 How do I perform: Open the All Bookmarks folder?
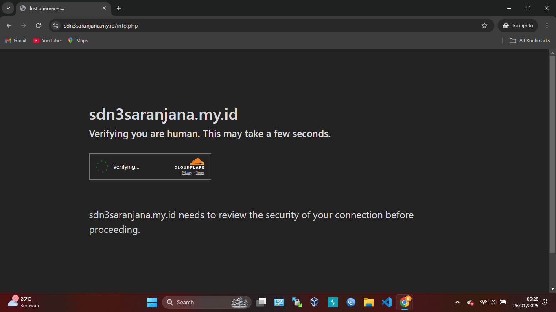(x=530, y=41)
